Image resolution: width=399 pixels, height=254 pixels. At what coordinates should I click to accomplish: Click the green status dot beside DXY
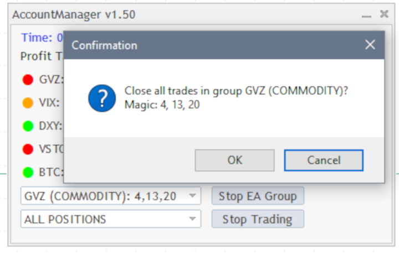pyautogui.click(x=28, y=126)
